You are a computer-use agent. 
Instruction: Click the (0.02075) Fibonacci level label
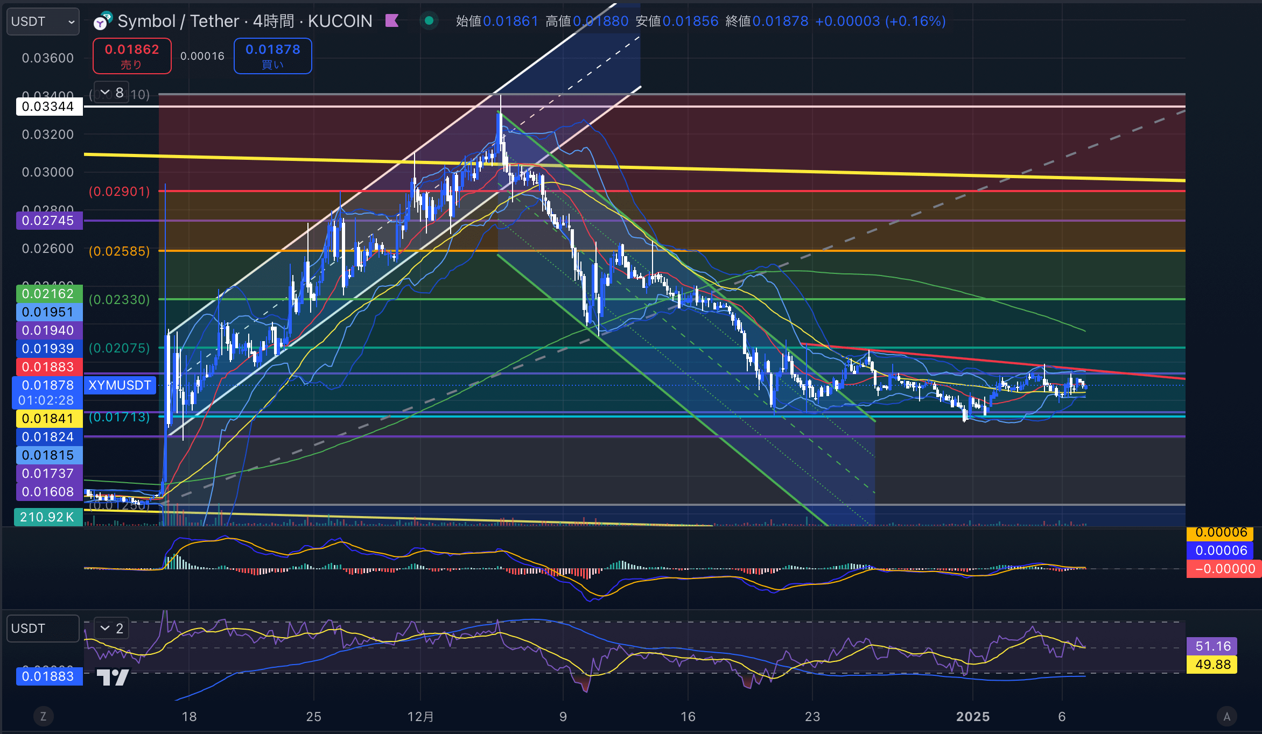pos(120,348)
